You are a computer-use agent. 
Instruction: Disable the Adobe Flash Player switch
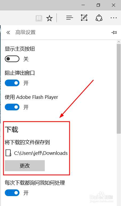12,107
